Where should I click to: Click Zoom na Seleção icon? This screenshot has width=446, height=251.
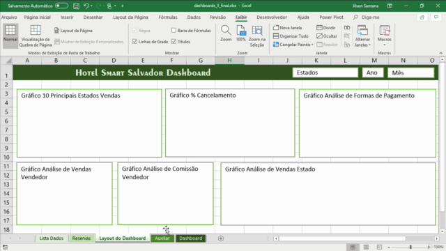tap(257, 36)
